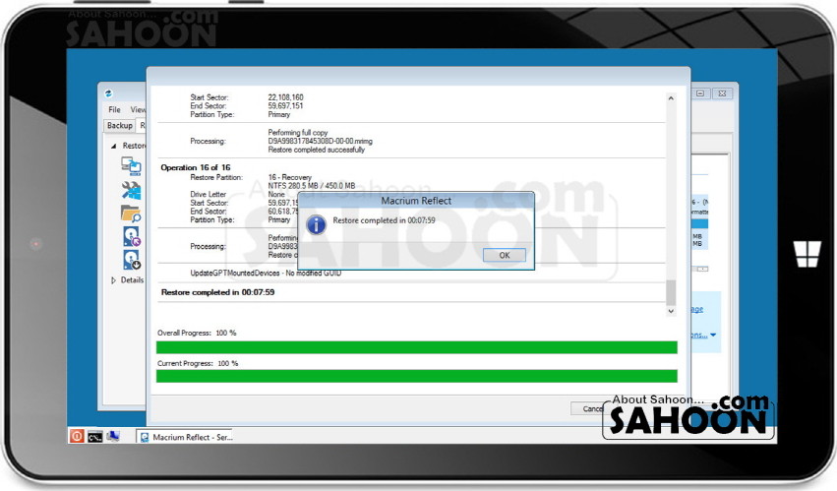Click the 'Performing full copy' log line
Viewport: 837px width, 491px height.
(x=298, y=133)
